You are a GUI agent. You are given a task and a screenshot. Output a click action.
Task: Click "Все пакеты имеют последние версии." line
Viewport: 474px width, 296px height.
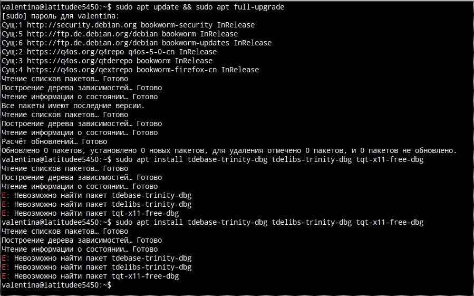coord(73,106)
